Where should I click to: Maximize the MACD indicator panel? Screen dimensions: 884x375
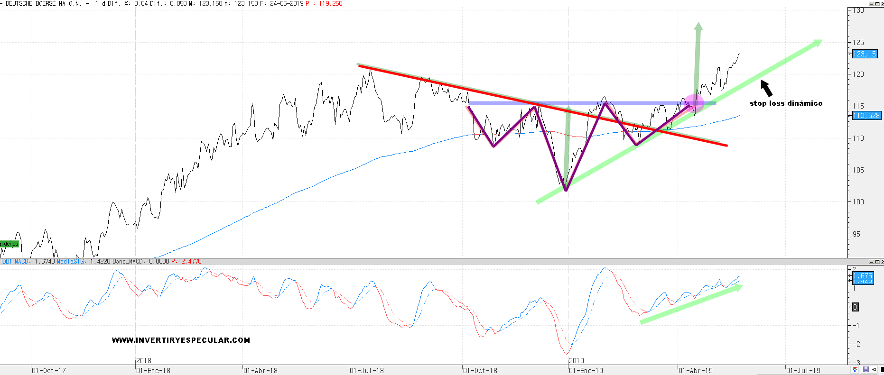click(877, 262)
